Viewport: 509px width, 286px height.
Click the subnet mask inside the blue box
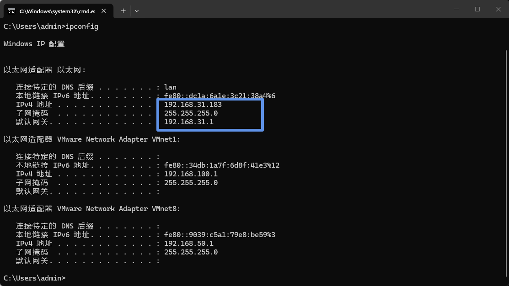pyautogui.click(x=191, y=113)
